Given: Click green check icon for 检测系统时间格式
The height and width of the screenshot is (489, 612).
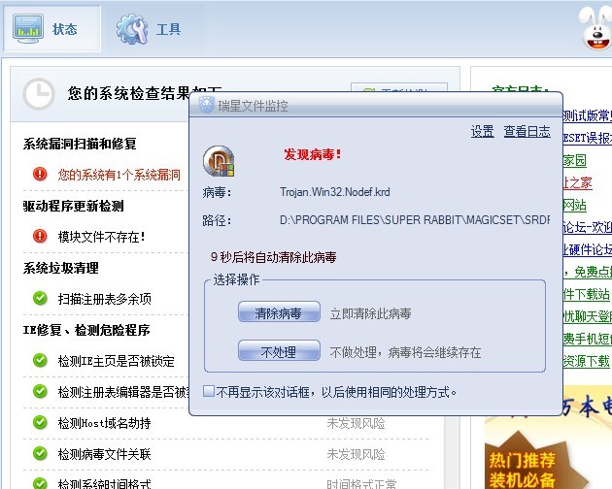Looking at the screenshot, I should (40, 483).
